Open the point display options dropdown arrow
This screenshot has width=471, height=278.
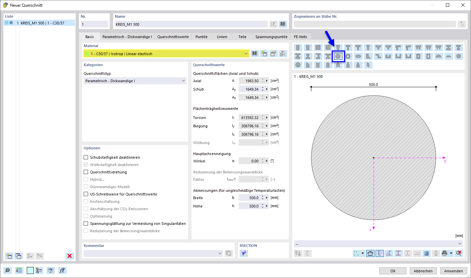(363, 253)
